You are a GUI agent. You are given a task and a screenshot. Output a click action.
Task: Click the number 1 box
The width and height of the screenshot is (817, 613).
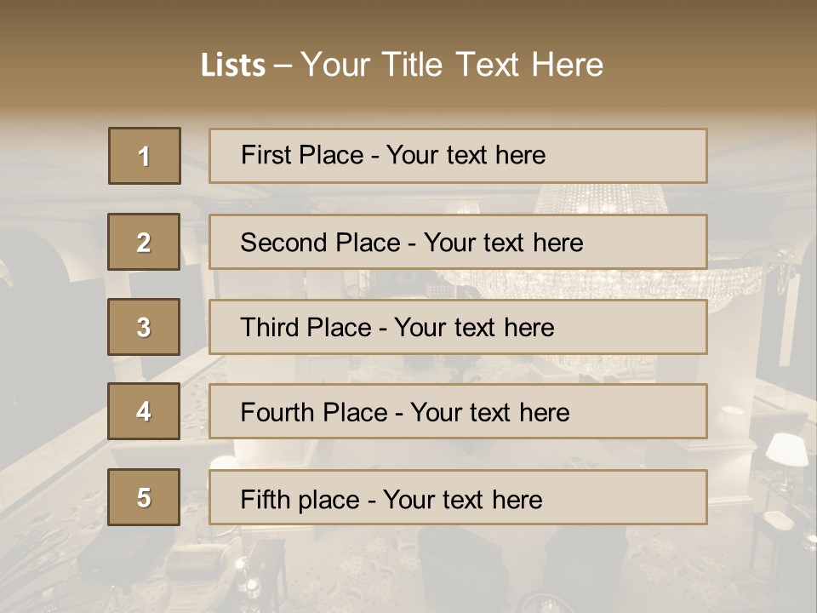[145, 156]
